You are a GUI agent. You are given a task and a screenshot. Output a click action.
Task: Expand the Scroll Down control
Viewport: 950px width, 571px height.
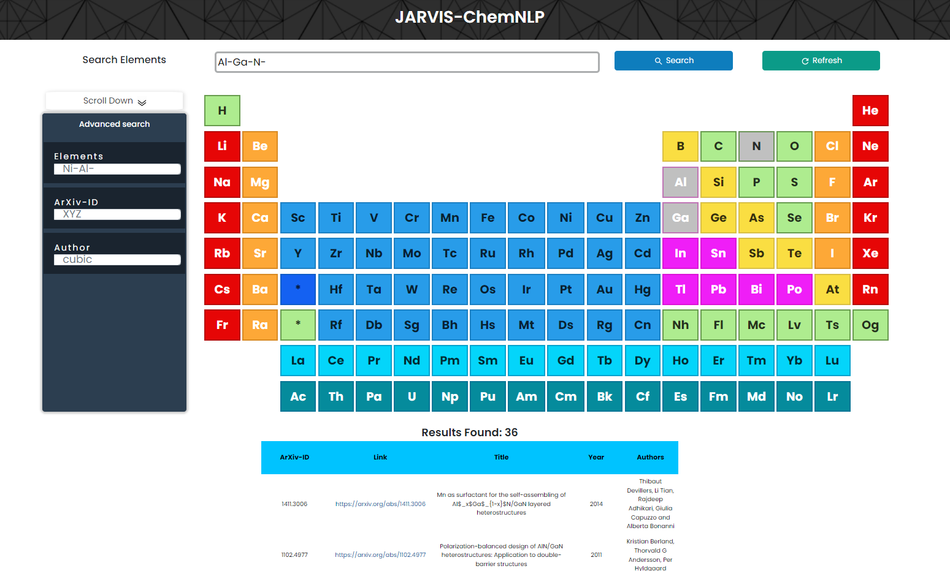[x=115, y=101]
